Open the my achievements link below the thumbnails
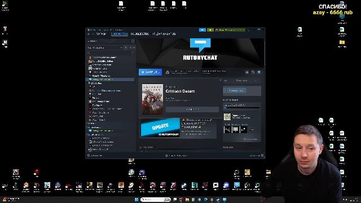361x203 pixels. (x=250, y=139)
